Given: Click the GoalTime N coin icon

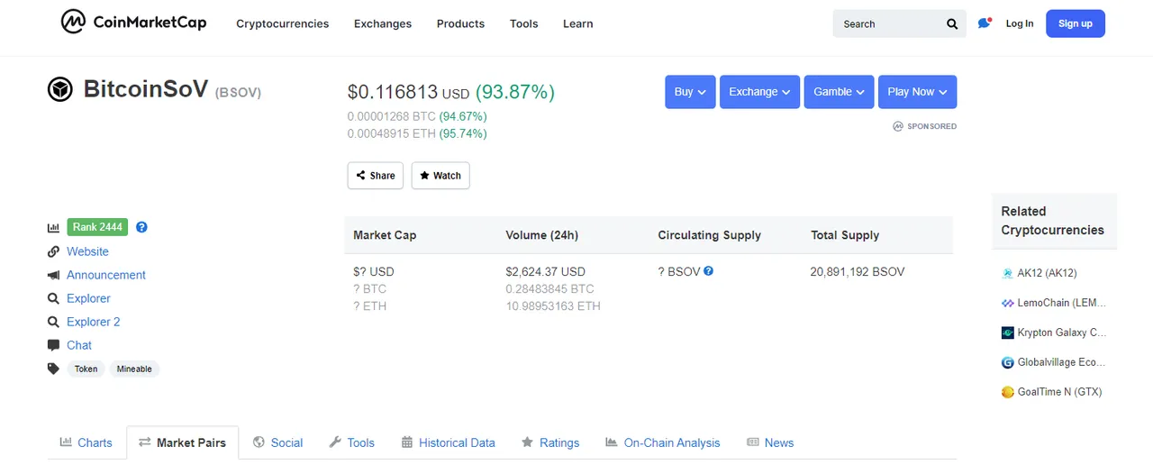Looking at the screenshot, I should click(1008, 392).
